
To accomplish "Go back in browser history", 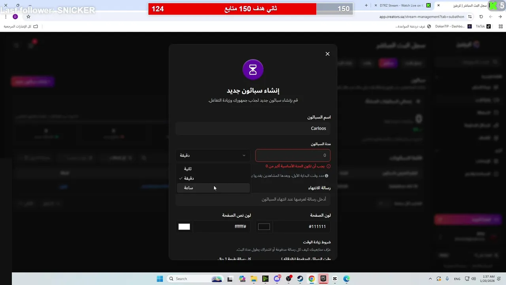I will 500,17.
